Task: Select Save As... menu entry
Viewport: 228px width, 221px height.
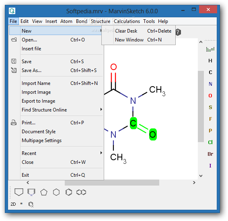Action: click(x=56, y=70)
